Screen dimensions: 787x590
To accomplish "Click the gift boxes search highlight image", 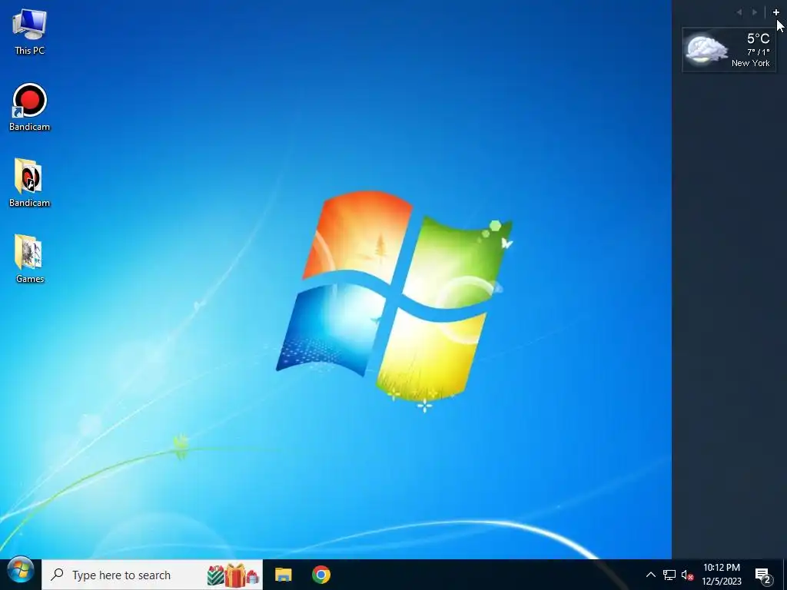I will tap(234, 575).
